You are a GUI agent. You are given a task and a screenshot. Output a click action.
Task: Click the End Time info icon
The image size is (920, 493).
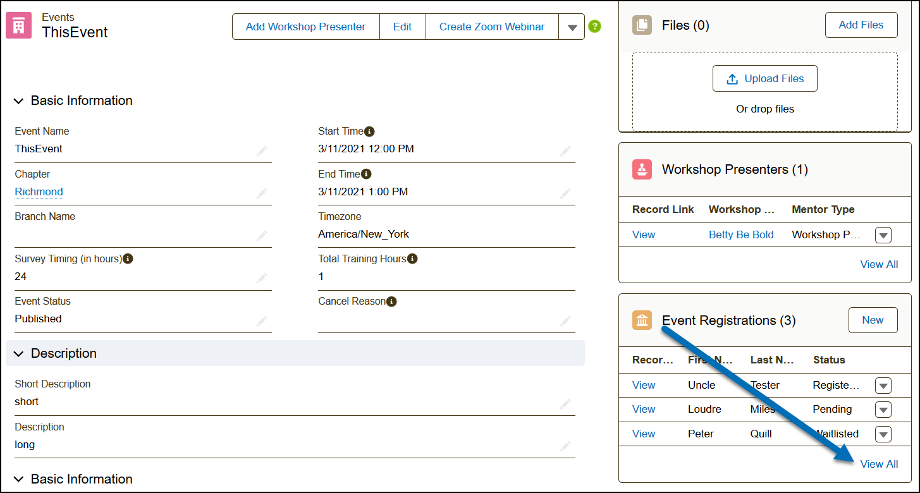(366, 174)
